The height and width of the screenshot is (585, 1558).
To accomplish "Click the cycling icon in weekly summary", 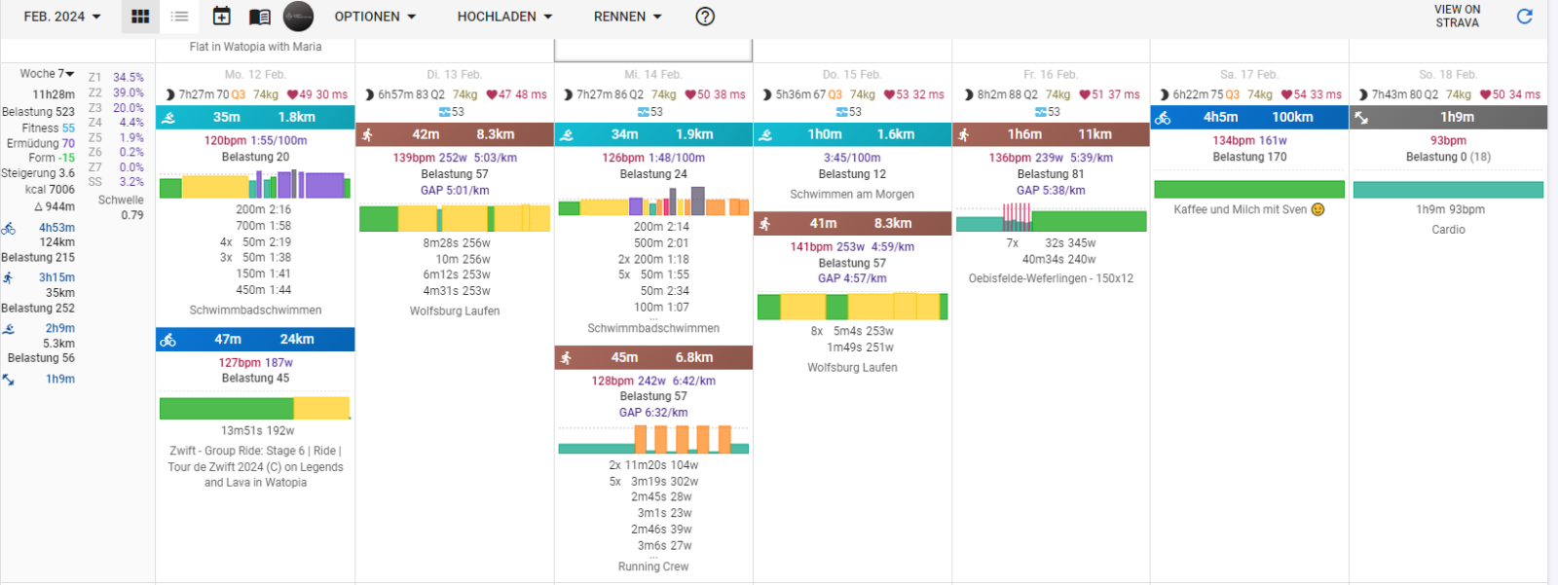I will 9,229.
